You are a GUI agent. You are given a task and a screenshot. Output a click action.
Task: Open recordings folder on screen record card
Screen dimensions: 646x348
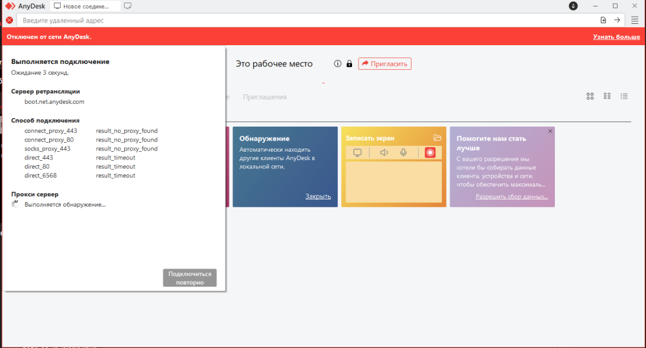click(437, 138)
